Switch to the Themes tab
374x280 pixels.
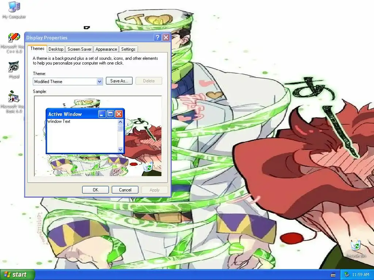click(37, 48)
